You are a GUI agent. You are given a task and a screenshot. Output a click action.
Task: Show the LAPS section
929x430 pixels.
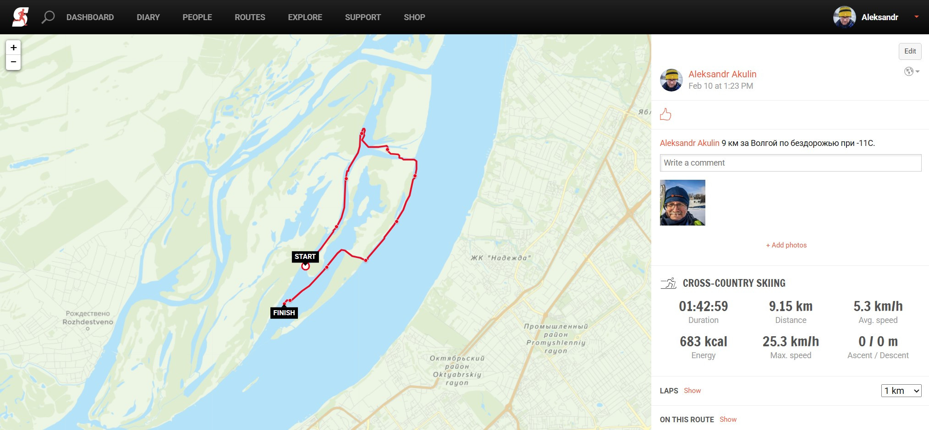pos(692,391)
